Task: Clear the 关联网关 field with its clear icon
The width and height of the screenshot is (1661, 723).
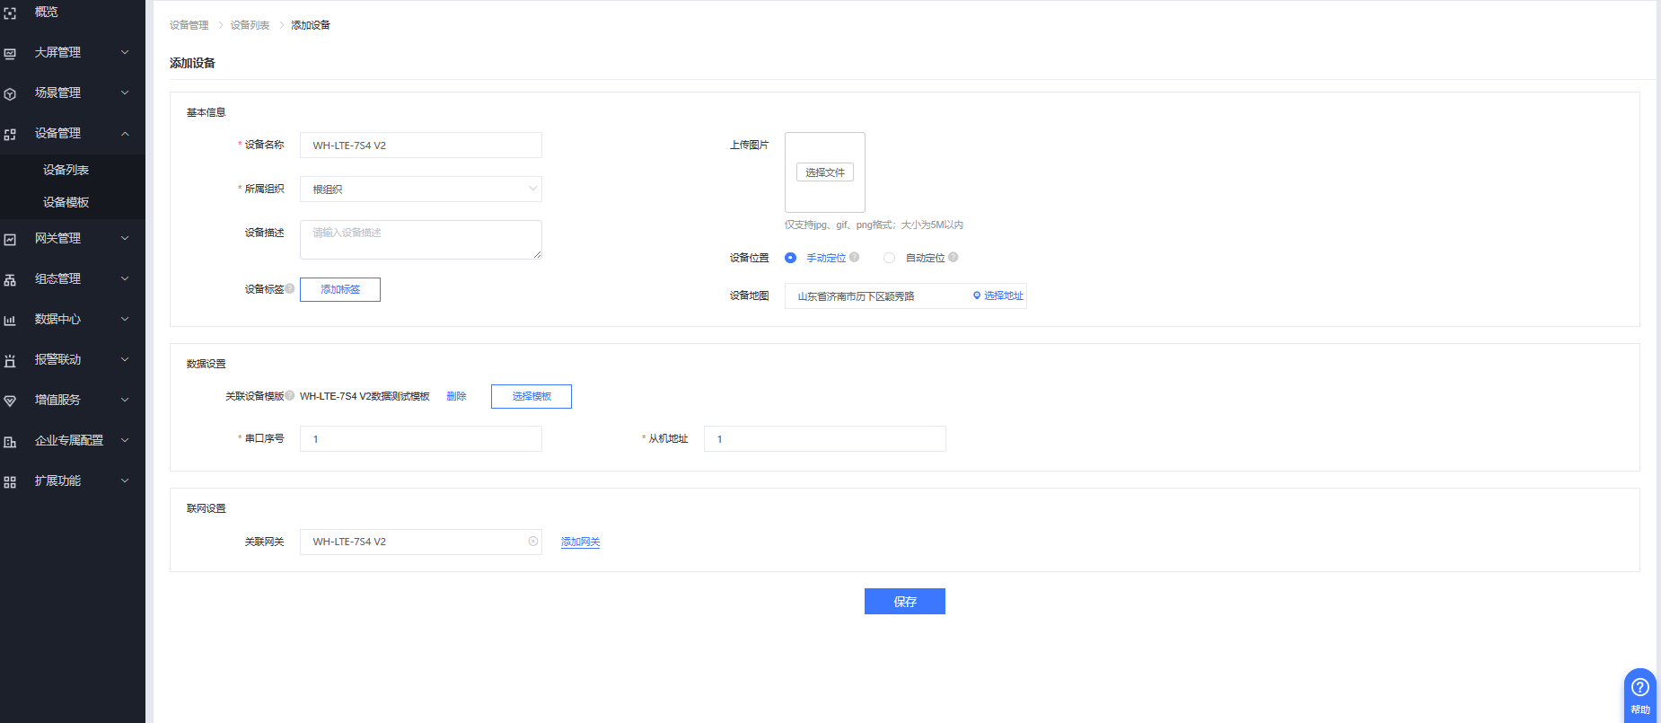Action: [x=533, y=542]
